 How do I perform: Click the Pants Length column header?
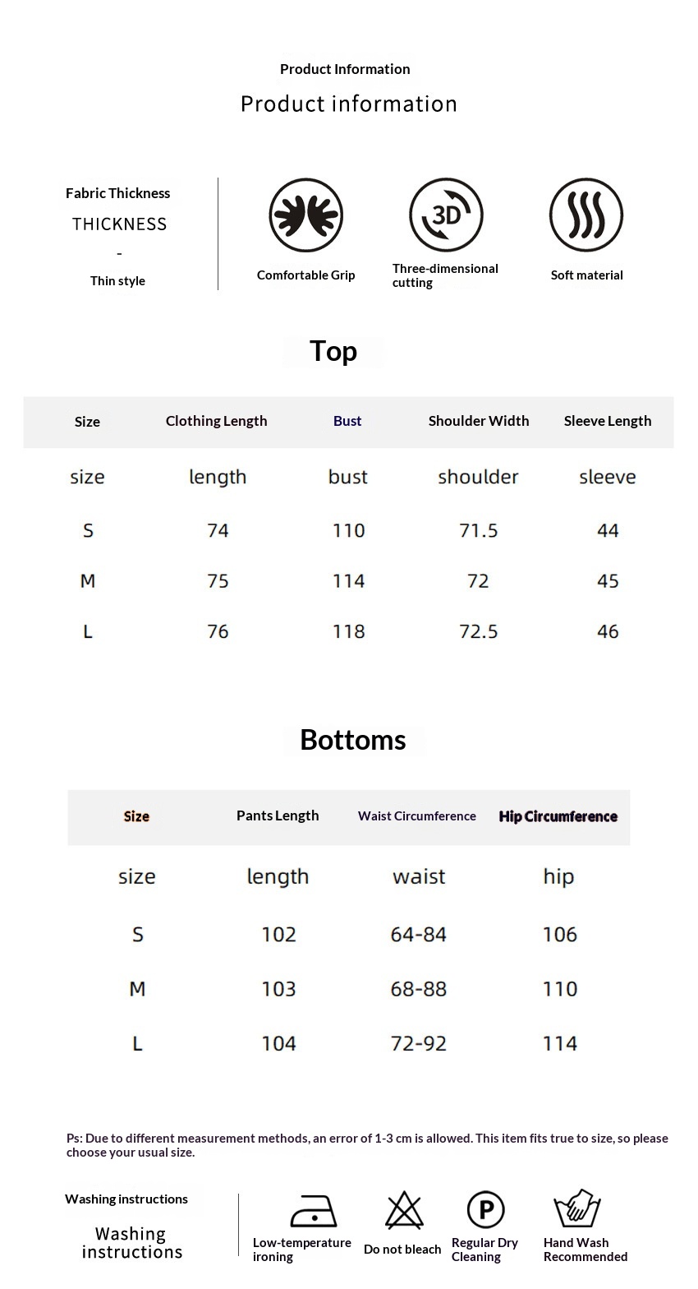point(278,815)
